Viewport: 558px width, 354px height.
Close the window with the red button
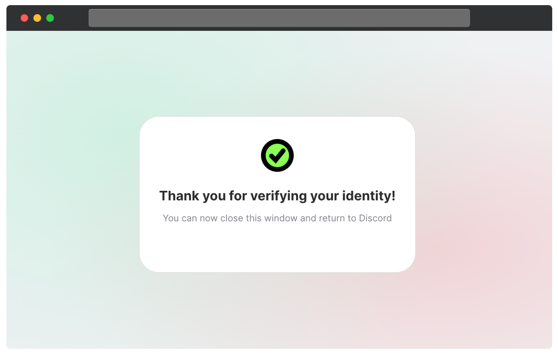(x=24, y=18)
